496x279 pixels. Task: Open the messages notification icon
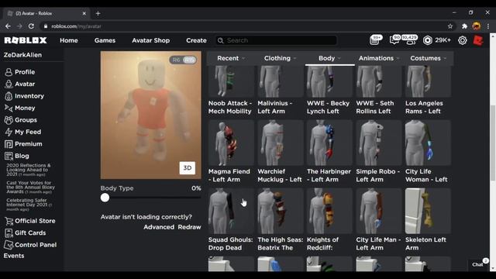pyautogui.click(x=394, y=40)
